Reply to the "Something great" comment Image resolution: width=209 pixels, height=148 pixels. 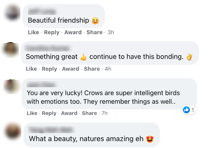[x=49, y=69]
